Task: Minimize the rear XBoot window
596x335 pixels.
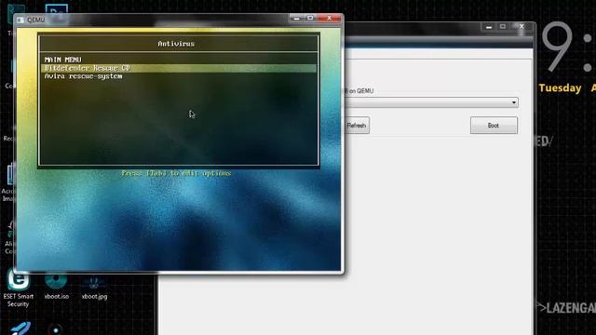Action: pos(489,27)
